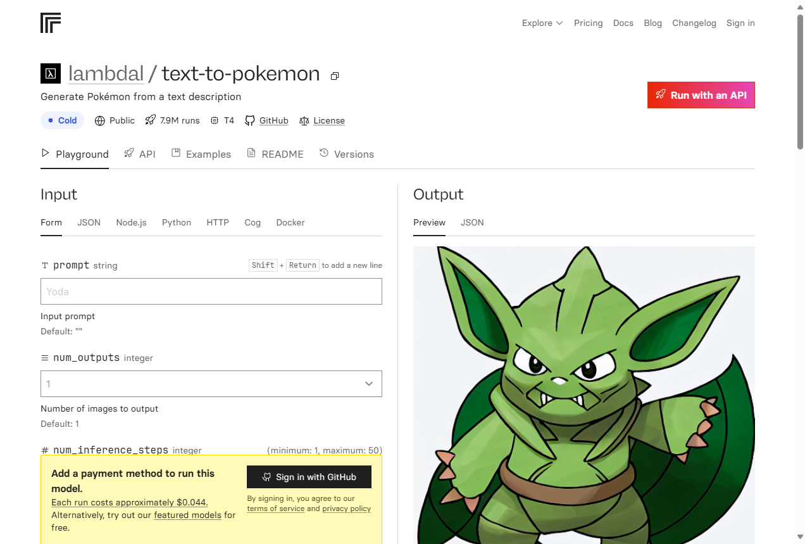Viewport: 805px width, 544px height.
Task: Copy the model name using the copy icon
Action: pyautogui.click(x=334, y=75)
